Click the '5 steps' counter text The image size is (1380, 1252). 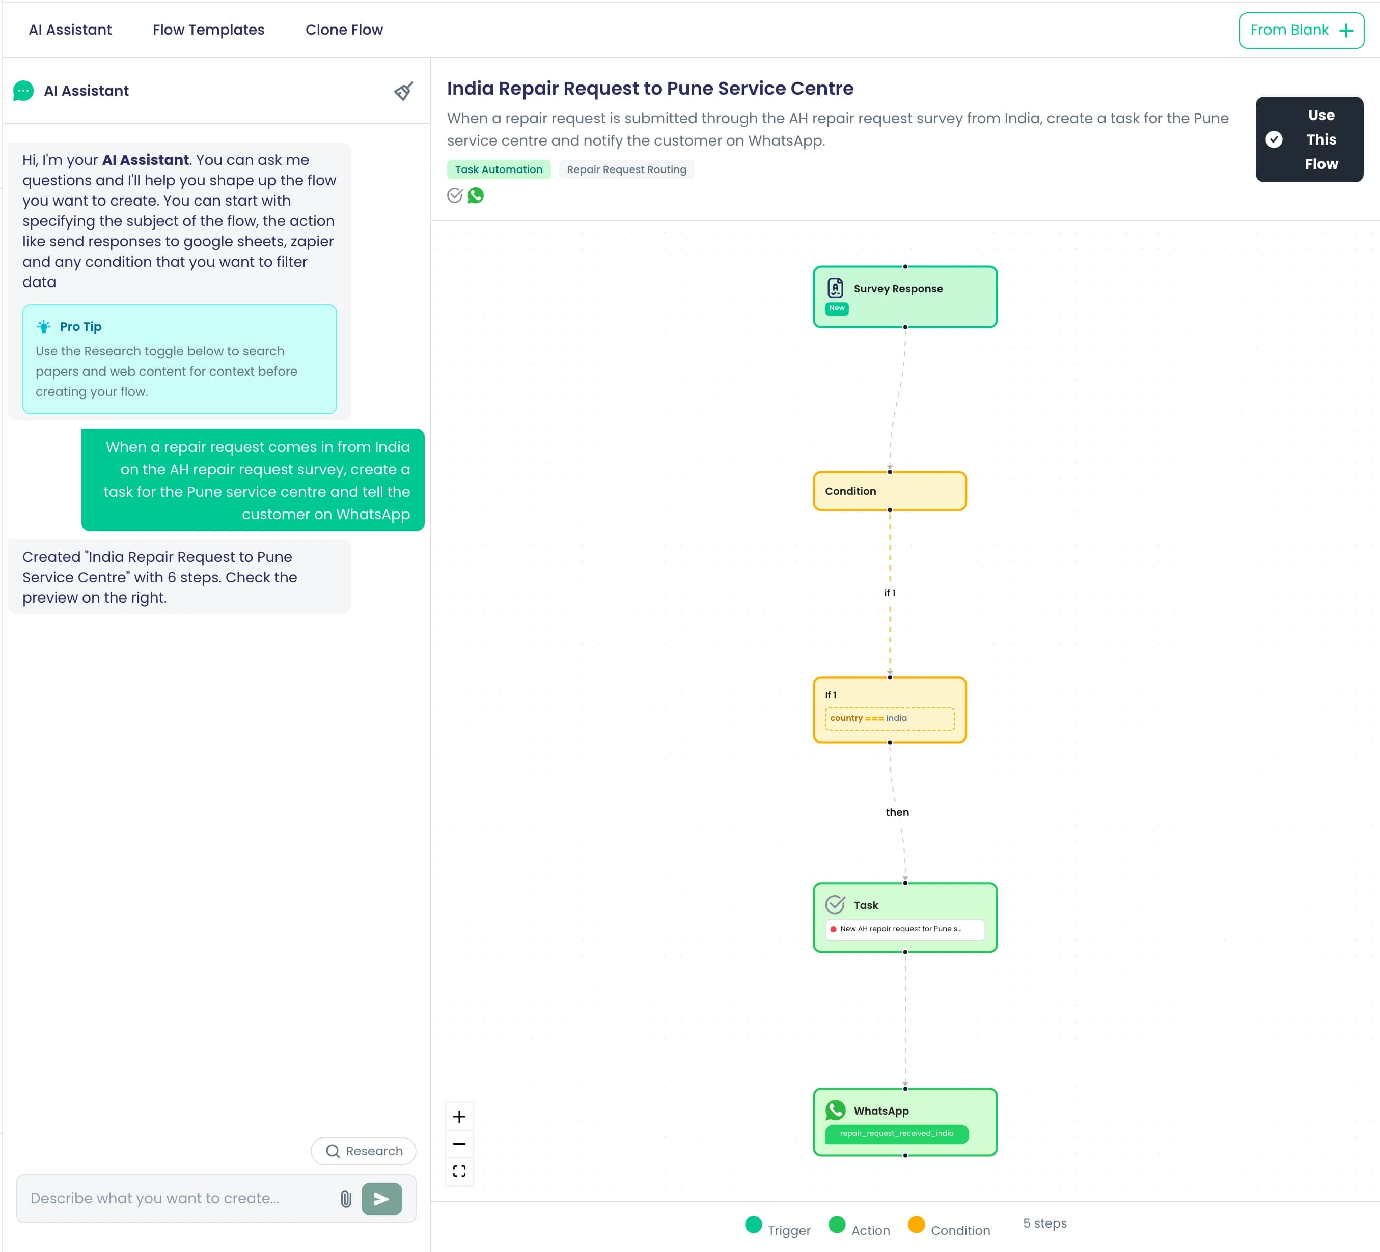coord(1044,1223)
